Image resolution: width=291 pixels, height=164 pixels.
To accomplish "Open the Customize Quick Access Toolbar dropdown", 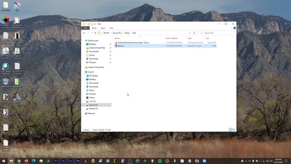I will click(x=95, y=24).
